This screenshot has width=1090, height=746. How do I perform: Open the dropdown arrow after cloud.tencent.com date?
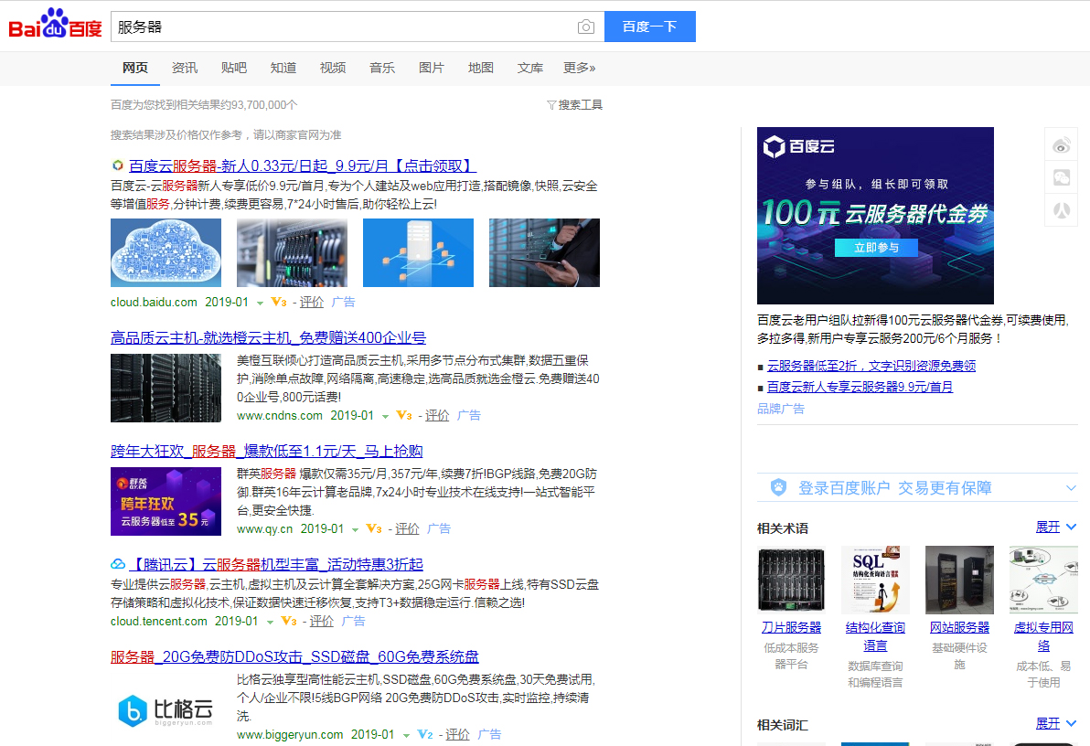(x=270, y=623)
